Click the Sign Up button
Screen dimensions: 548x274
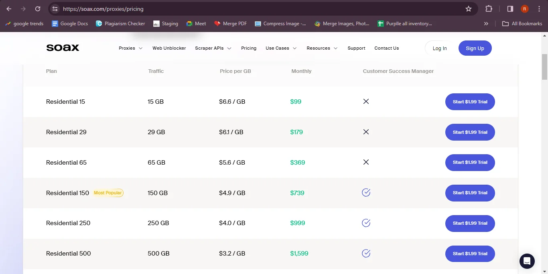(475, 48)
